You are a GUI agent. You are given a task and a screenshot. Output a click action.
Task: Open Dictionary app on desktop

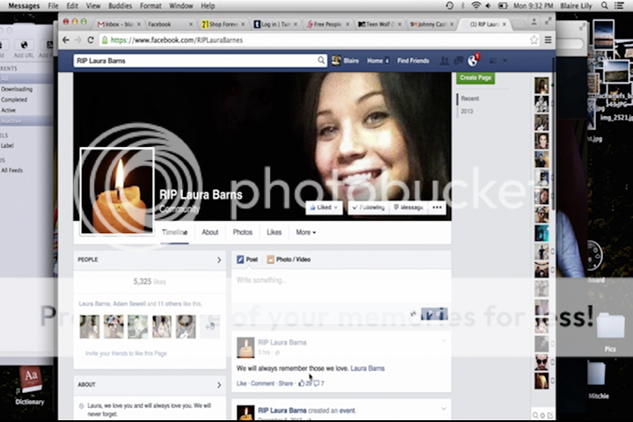point(29,382)
